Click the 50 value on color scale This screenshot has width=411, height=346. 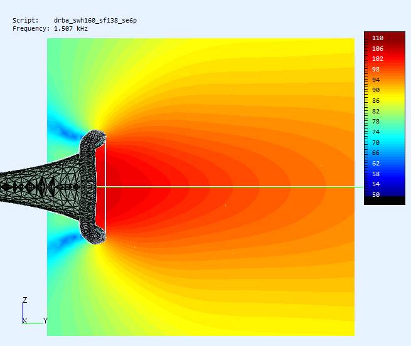(376, 194)
